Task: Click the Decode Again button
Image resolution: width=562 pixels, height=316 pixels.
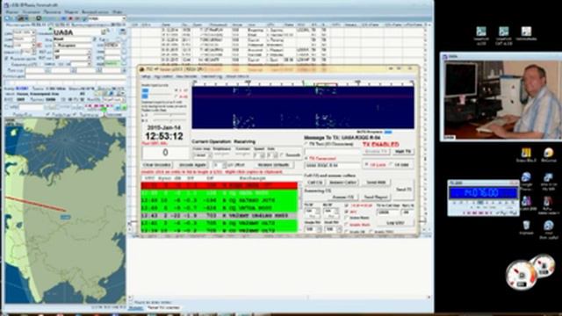Action: [192, 165]
